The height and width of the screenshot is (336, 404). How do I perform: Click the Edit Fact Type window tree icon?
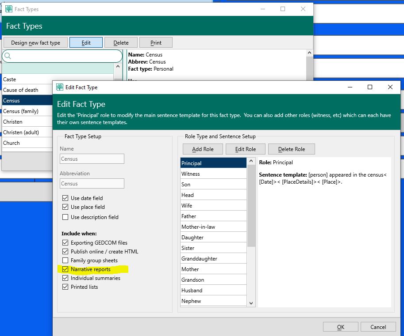60,87
